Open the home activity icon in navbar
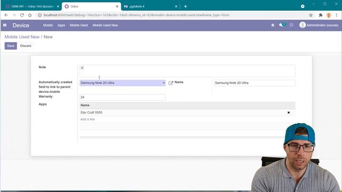Image resolution: width=342 pixels, height=192 pixels. [273, 25]
